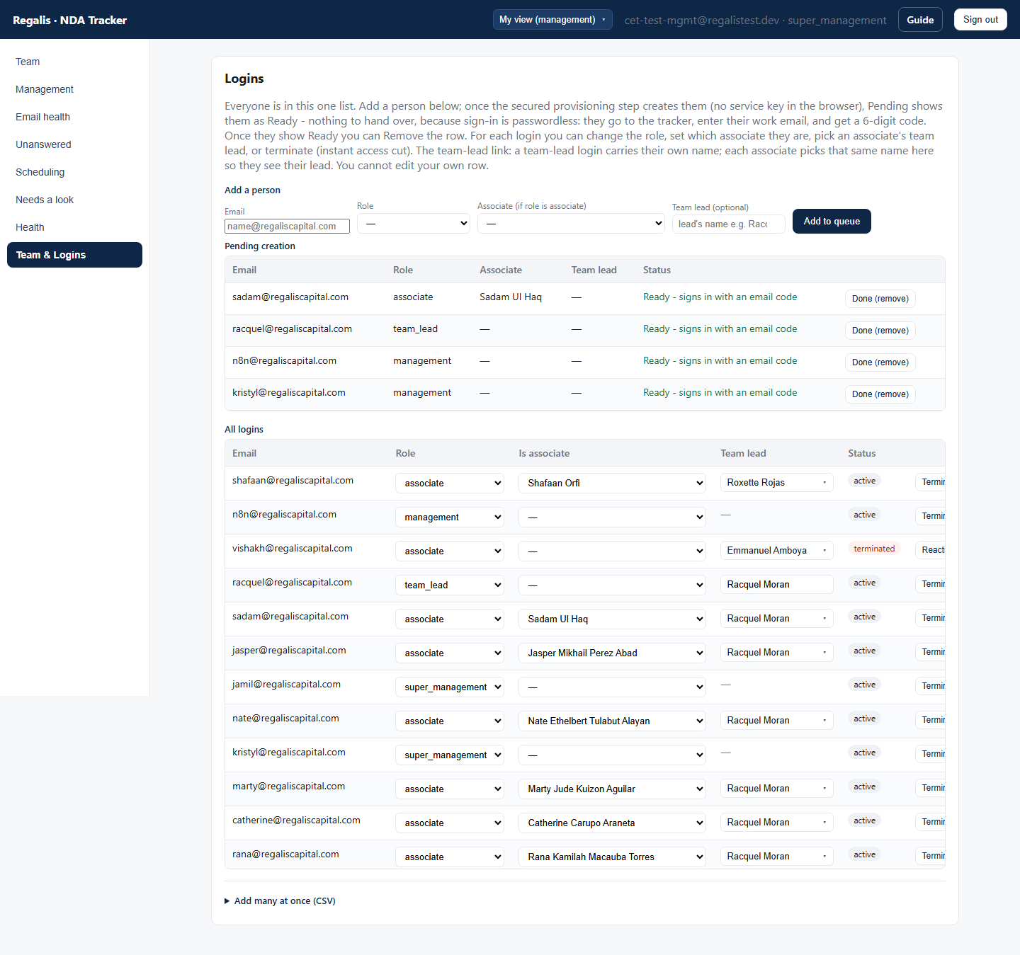The width and height of the screenshot is (1020, 955).
Task: Focus the Team lead optional input
Action: click(728, 224)
